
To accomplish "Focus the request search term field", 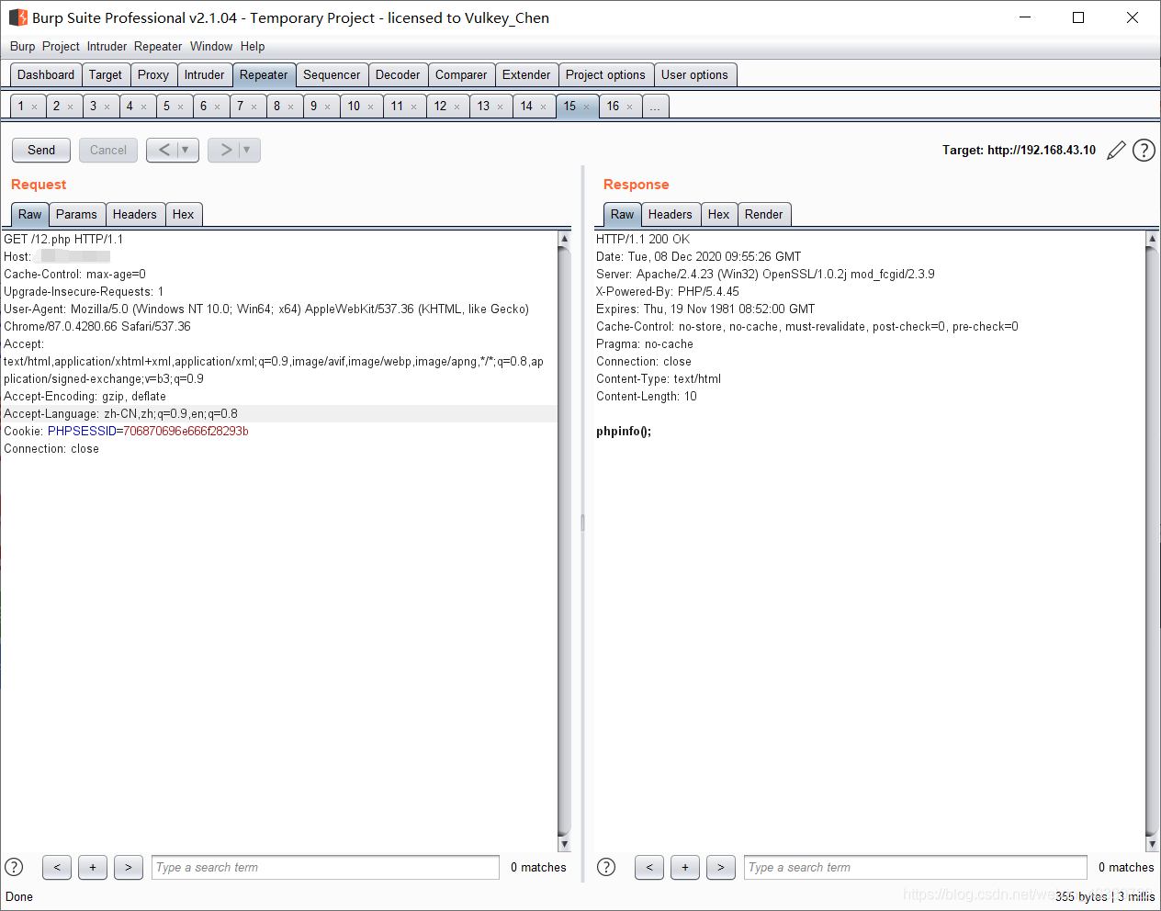I will [325, 867].
